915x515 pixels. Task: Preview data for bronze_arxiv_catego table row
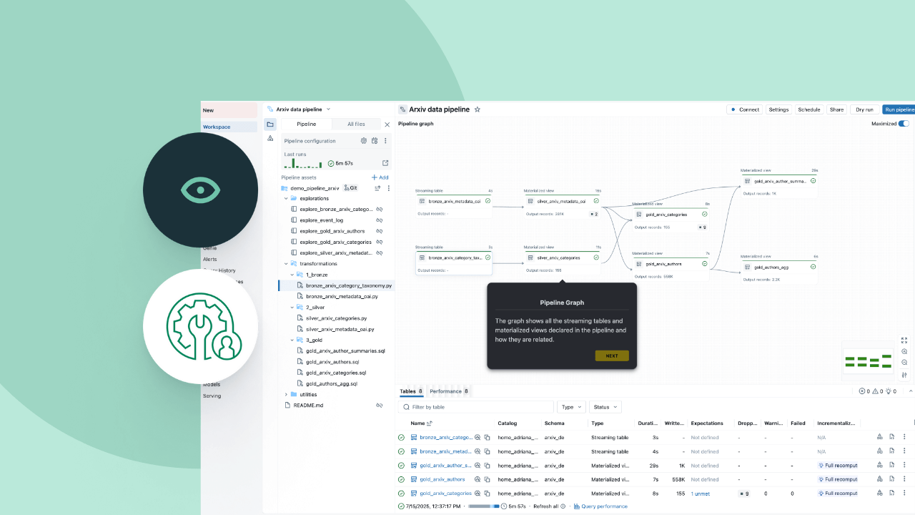[x=478, y=437]
